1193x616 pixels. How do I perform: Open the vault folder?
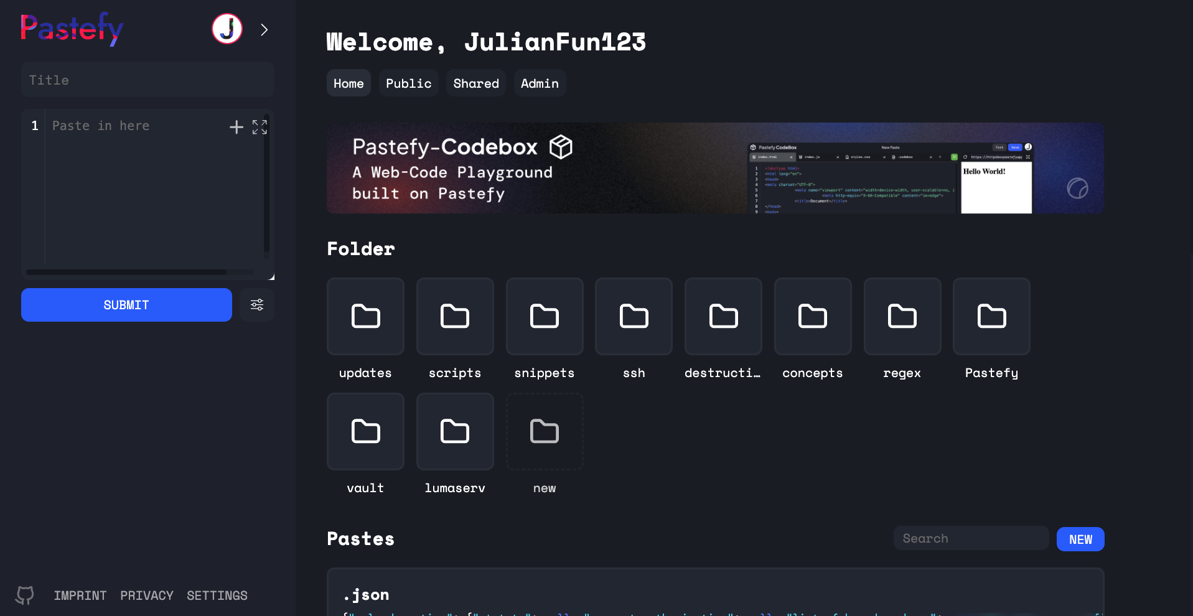(x=365, y=432)
